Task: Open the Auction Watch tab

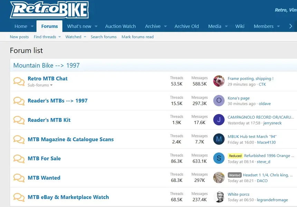Action: tap(121, 26)
